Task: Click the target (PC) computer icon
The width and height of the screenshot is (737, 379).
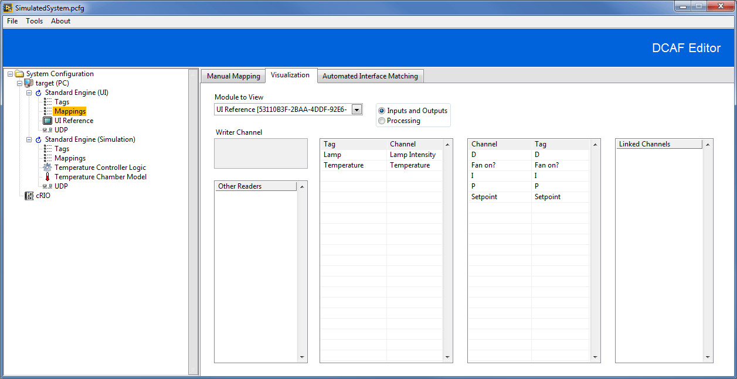Action: point(29,83)
